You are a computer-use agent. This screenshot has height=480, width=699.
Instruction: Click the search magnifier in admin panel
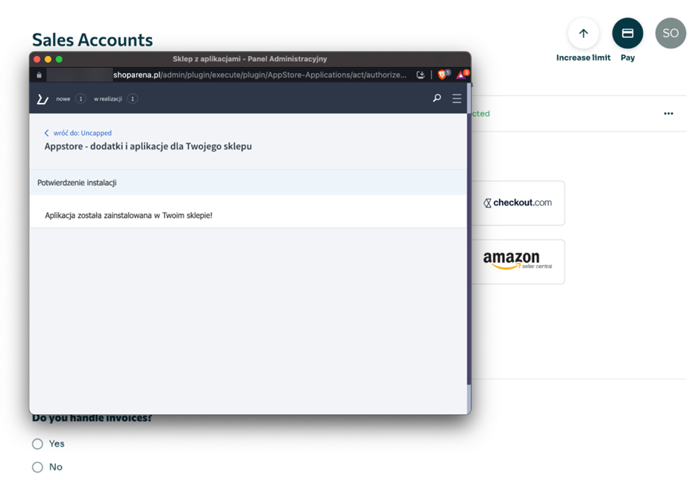(x=437, y=99)
